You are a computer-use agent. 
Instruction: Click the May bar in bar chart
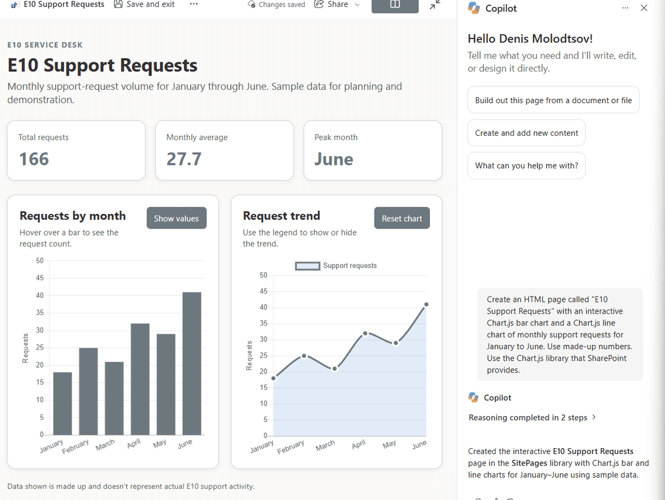click(166, 384)
